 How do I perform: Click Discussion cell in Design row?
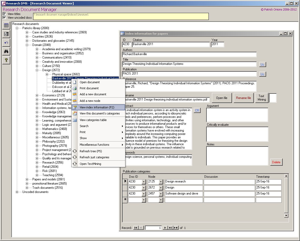coord(229,188)
